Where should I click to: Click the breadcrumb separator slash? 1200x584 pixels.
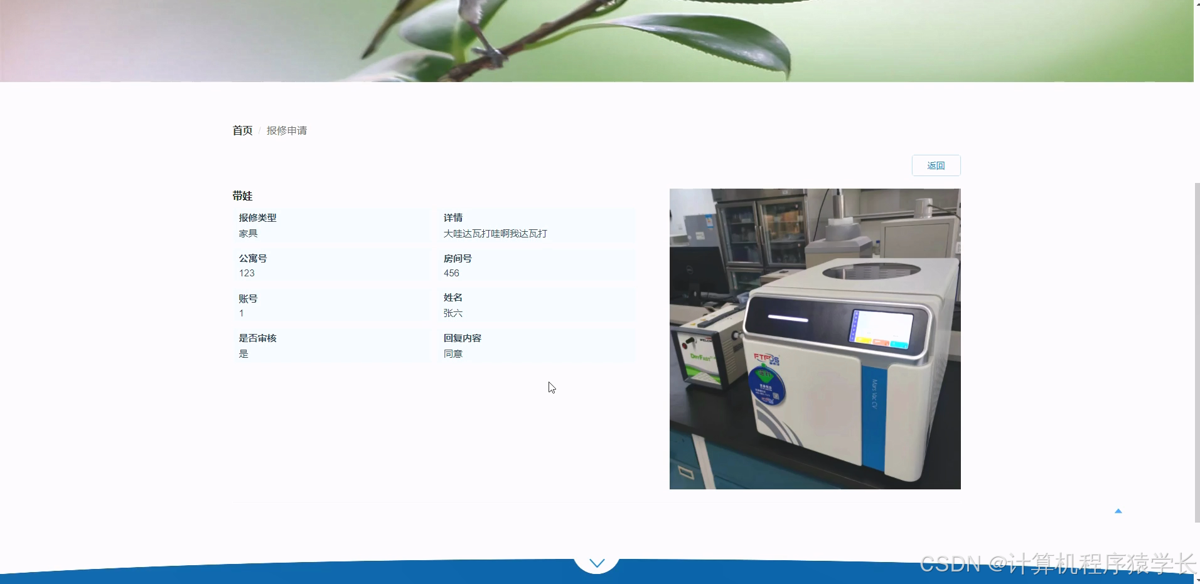pos(259,130)
